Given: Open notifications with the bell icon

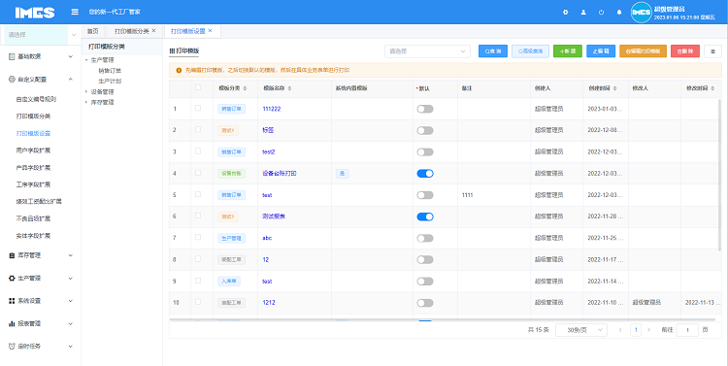Looking at the screenshot, I should 619,13.
